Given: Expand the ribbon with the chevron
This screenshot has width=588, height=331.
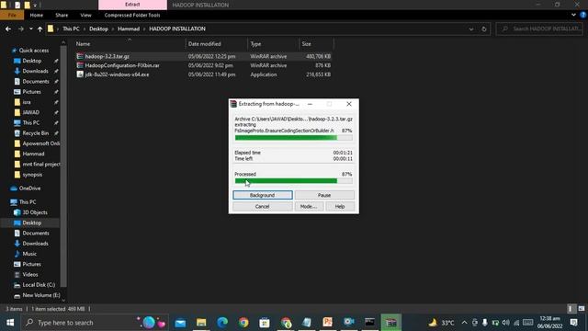Looking at the screenshot, I should pos(573,15).
